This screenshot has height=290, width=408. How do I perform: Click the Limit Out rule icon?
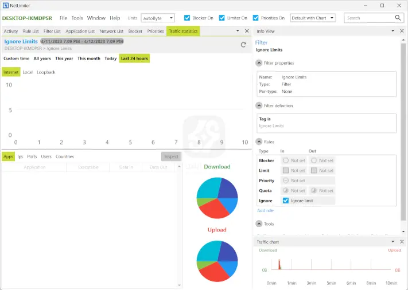point(314,170)
